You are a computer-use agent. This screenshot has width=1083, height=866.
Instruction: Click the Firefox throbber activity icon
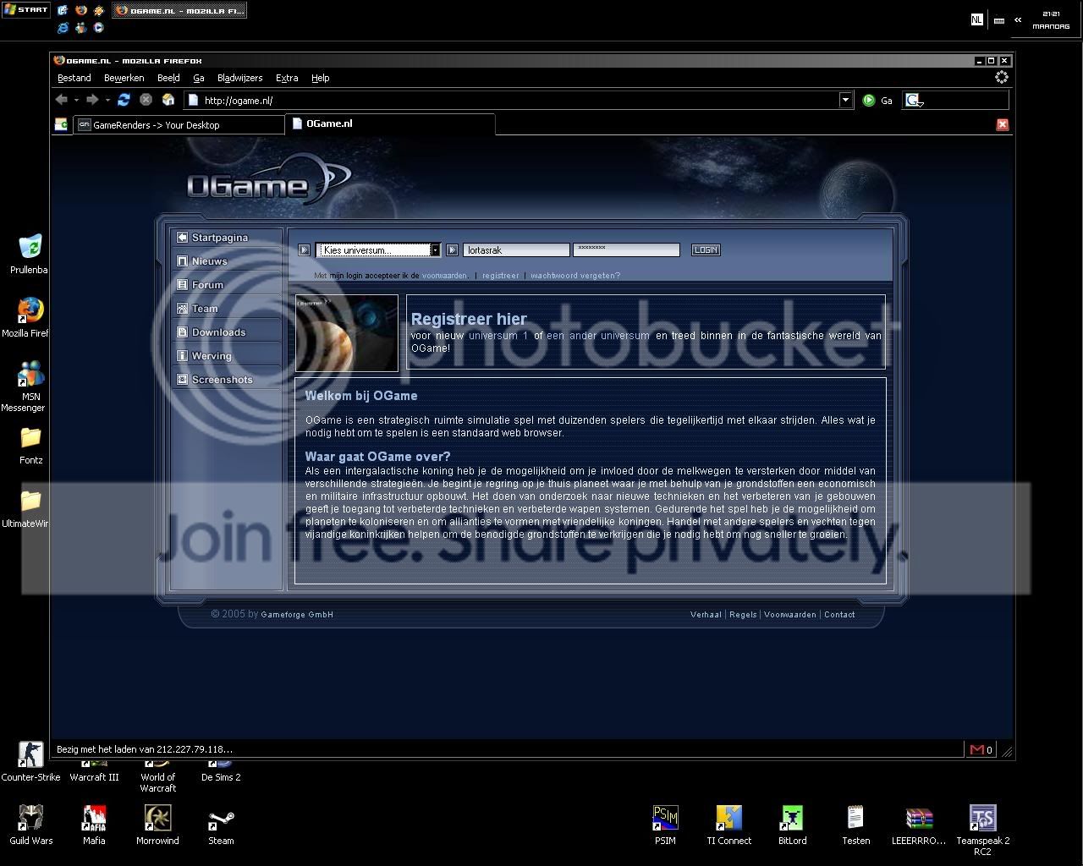pos(1002,78)
